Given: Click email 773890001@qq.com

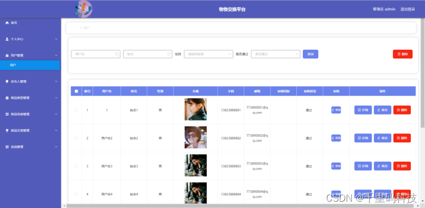Looking at the screenshot, I should coord(257,110).
